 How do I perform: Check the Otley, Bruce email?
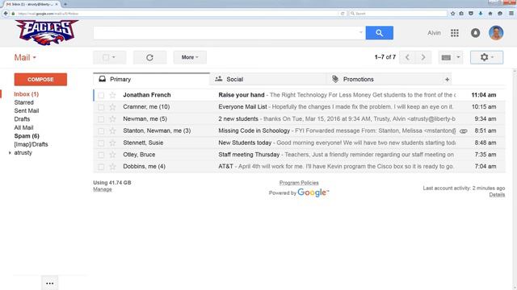(101, 155)
